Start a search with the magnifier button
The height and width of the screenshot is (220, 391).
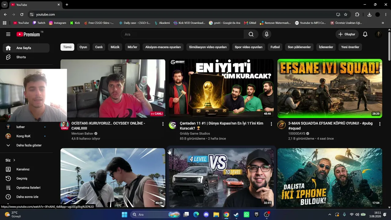click(251, 34)
